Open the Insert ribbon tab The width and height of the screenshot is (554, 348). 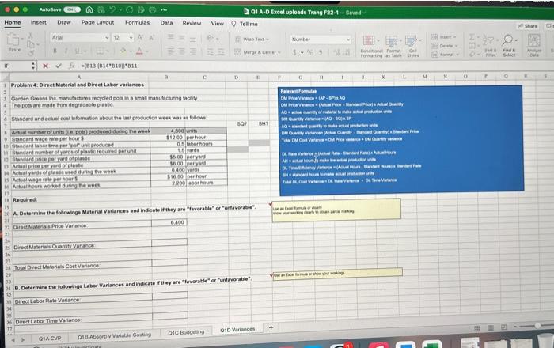(x=39, y=22)
